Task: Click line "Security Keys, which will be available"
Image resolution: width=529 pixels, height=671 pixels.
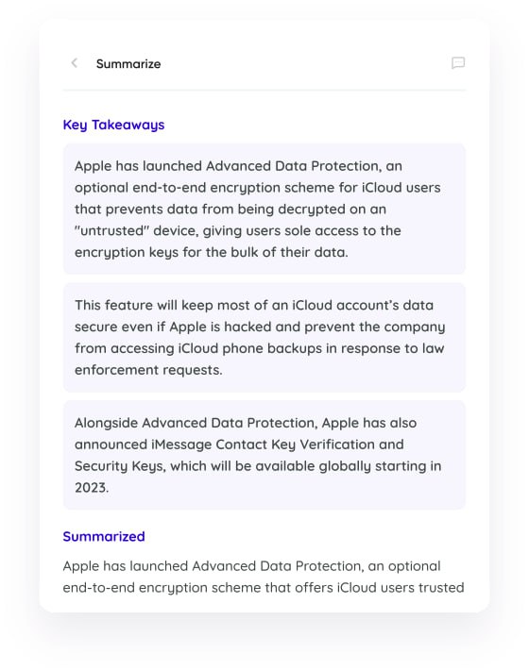Action: click(258, 466)
